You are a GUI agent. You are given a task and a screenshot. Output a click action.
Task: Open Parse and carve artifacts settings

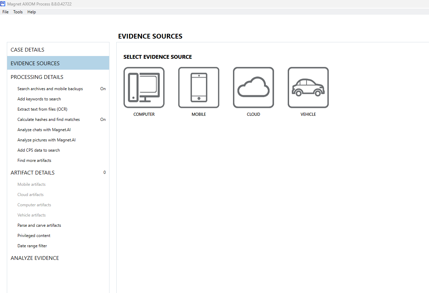coord(39,225)
